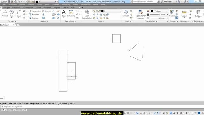Click the open file icon in quick access toolbar

(5, 2)
